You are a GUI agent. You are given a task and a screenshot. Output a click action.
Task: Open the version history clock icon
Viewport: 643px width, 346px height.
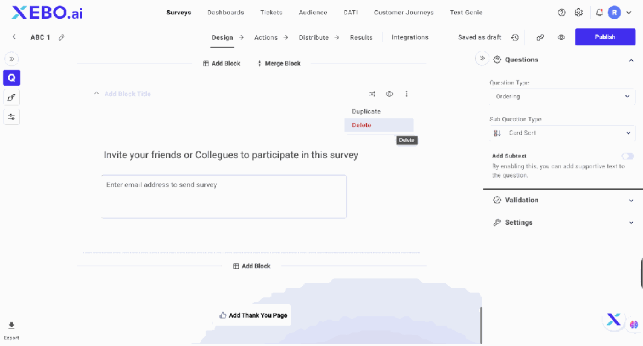point(514,37)
